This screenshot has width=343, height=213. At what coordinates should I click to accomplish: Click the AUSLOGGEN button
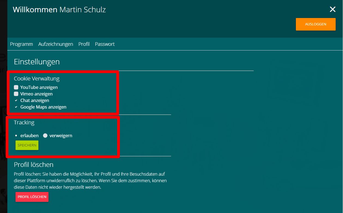pos(315,24)
